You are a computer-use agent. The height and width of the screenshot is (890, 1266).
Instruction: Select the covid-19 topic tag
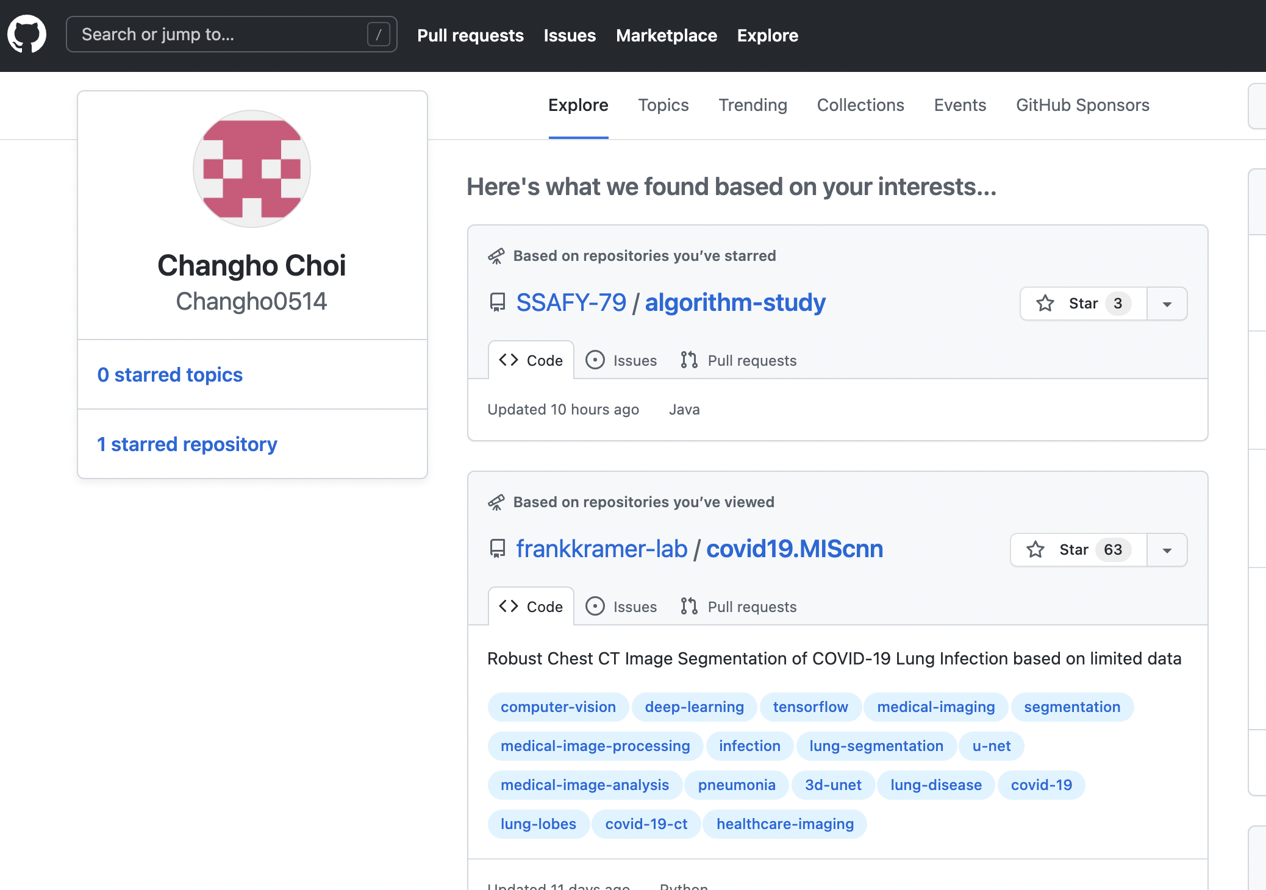(1041, 785)
